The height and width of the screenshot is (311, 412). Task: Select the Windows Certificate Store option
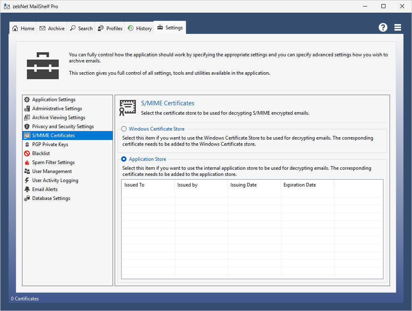[x=124, y=129]
